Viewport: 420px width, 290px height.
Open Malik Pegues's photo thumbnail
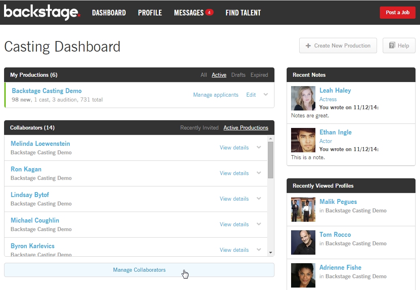(x=303, y=210)
